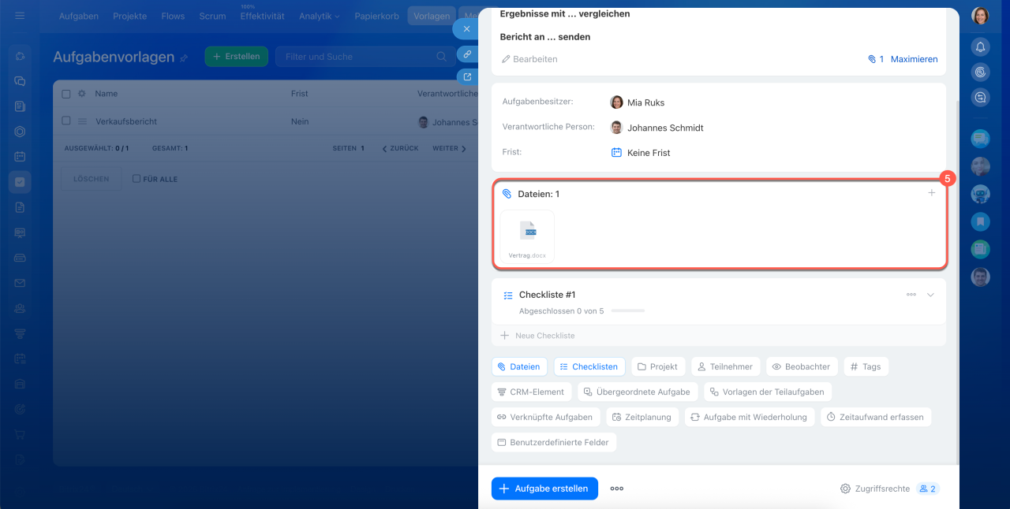Expand Checkliste #1 with the chevron

pos(930,295)
